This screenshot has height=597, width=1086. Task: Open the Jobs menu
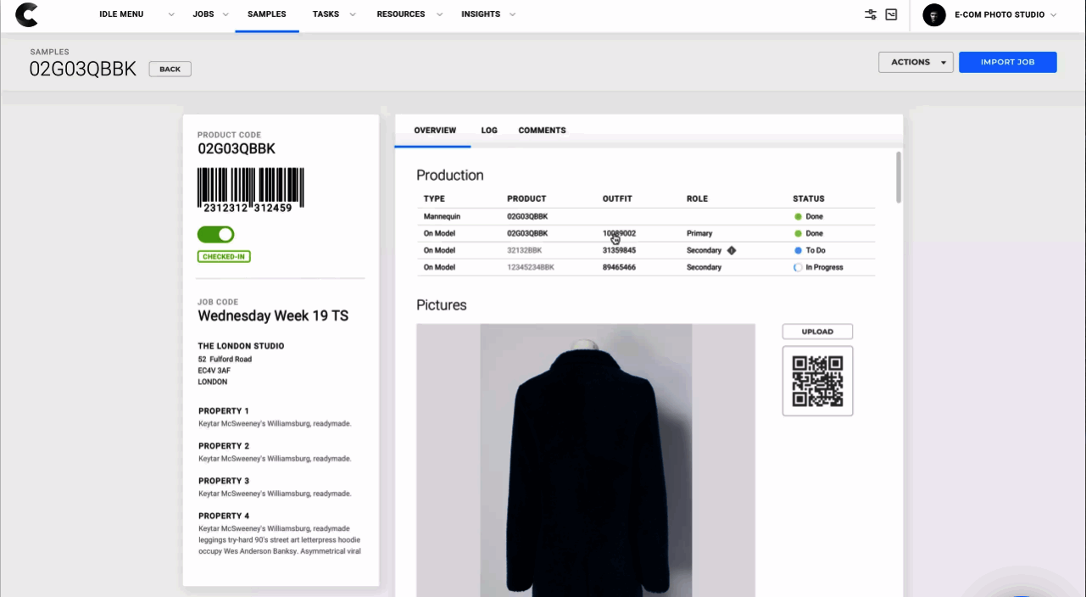pos(203,14)
